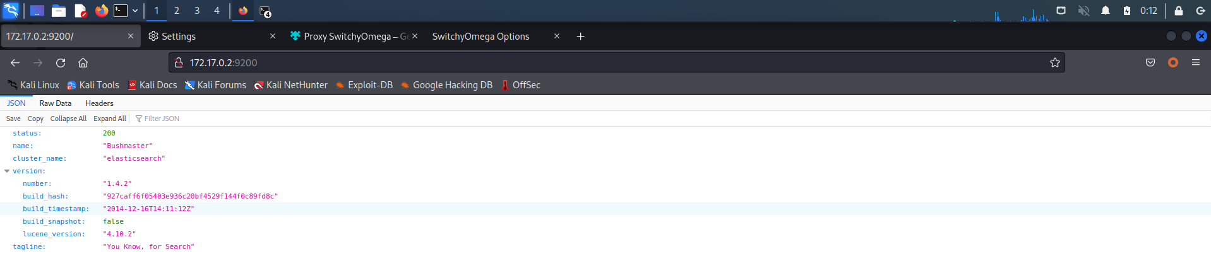The height and width of the screenshot is (254, 1211).
Task: Click the Collapse All button
Action: (x=68, y=118)
